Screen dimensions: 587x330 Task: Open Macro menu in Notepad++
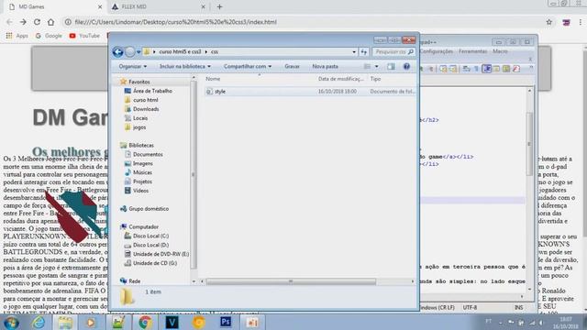click(x=500, y=51)
